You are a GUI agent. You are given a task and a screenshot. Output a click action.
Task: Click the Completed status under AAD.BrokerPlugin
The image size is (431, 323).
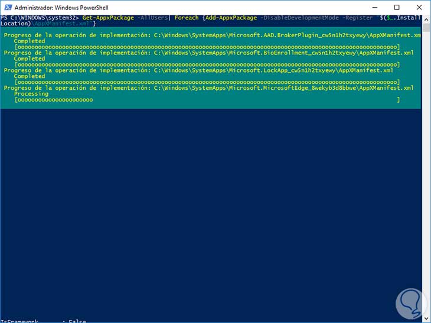click(x=30, y=41)
